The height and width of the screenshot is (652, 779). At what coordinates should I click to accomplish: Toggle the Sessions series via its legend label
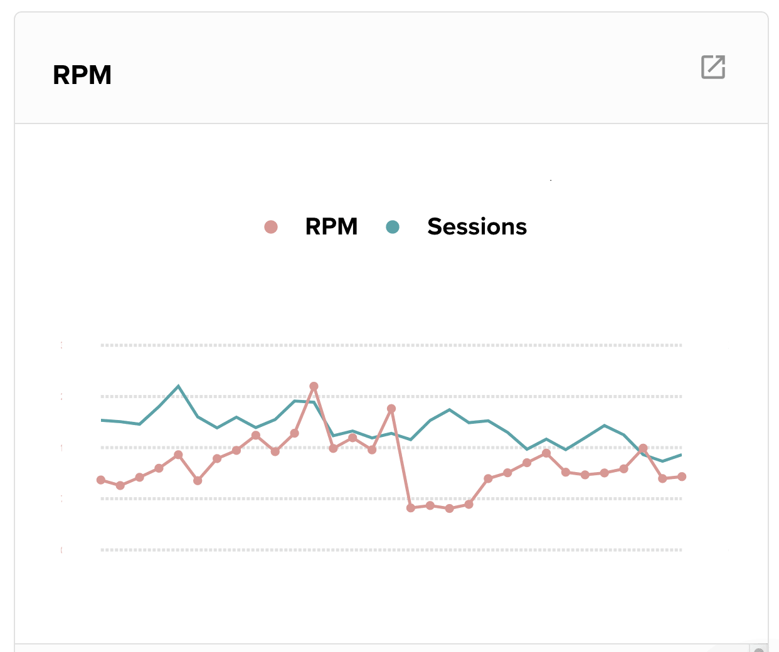pyautogui.click(x=477, y=226)
